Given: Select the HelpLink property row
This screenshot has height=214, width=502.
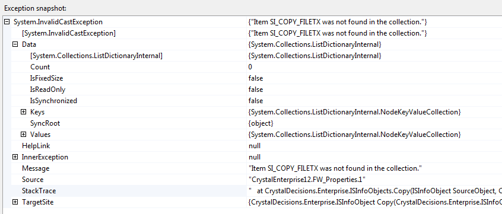Looking at the screenshot, I should pyautogui.click(x=253, y=146).
